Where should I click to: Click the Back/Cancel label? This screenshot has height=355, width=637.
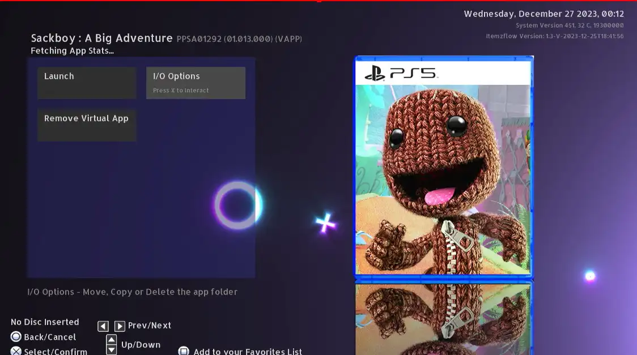tap(50, 337)
